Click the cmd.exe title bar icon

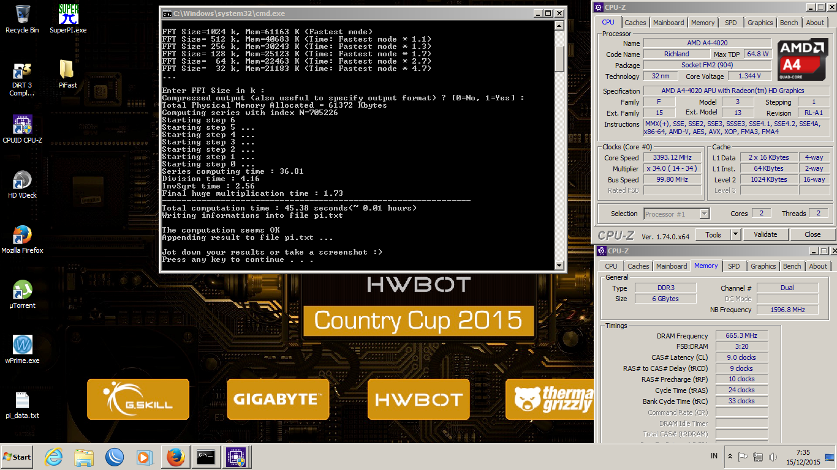(166, 13)
